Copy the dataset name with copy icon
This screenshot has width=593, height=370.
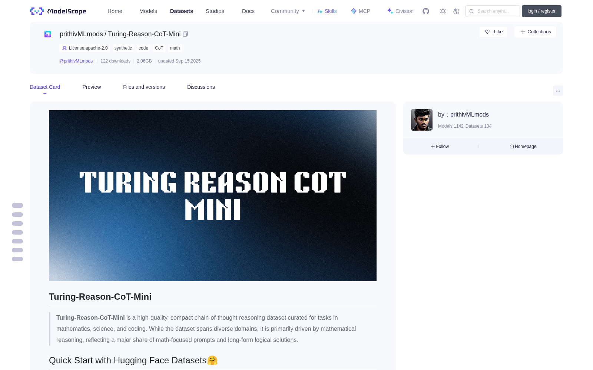point(185,34)
